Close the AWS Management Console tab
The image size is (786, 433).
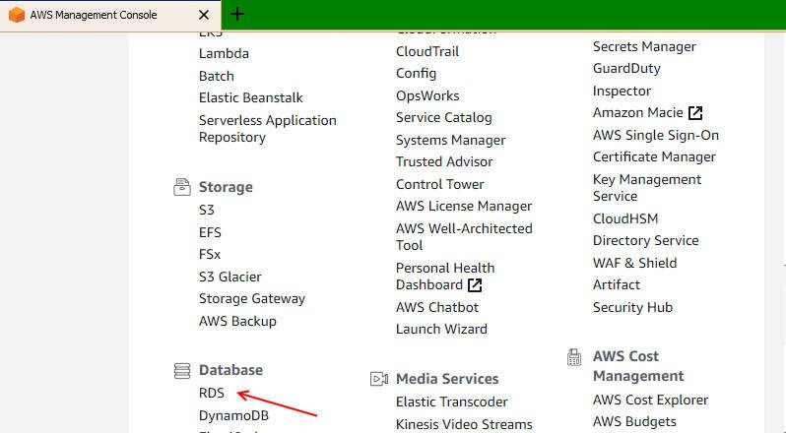tap(204, 15)
